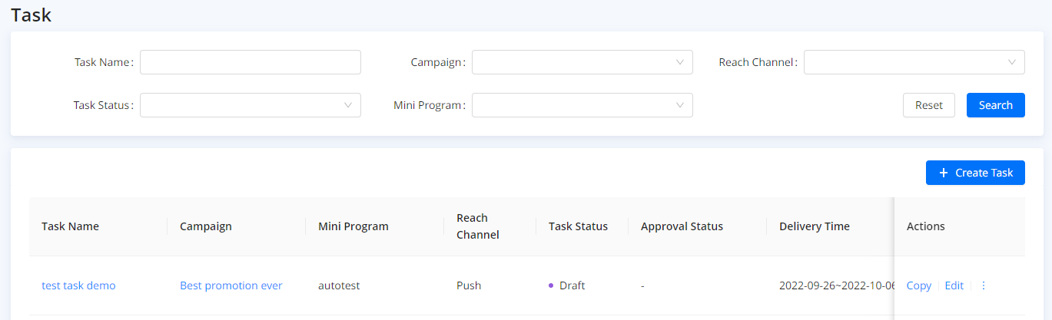Click the Reach Channel chevron arrow
This screenshot has height=320, width=1052.
coord(1011,62)
